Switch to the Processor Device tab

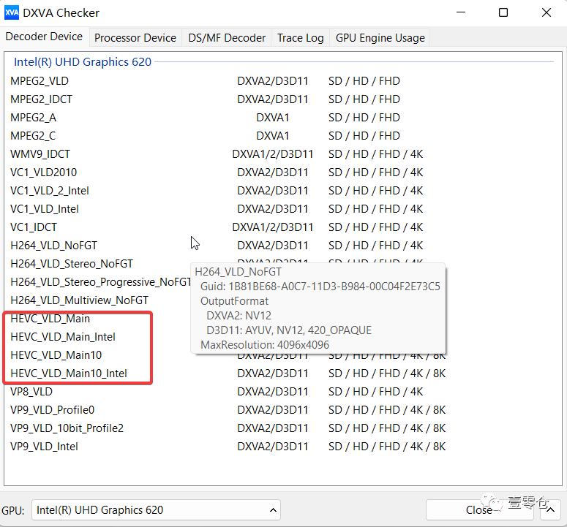pos(135,38)
